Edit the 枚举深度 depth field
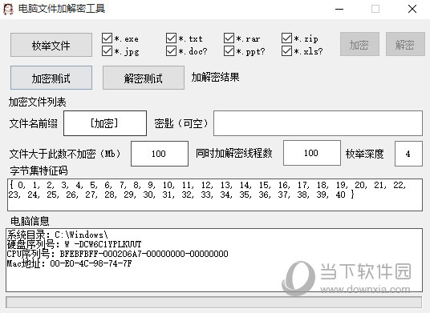 click(x=408, y=154)
